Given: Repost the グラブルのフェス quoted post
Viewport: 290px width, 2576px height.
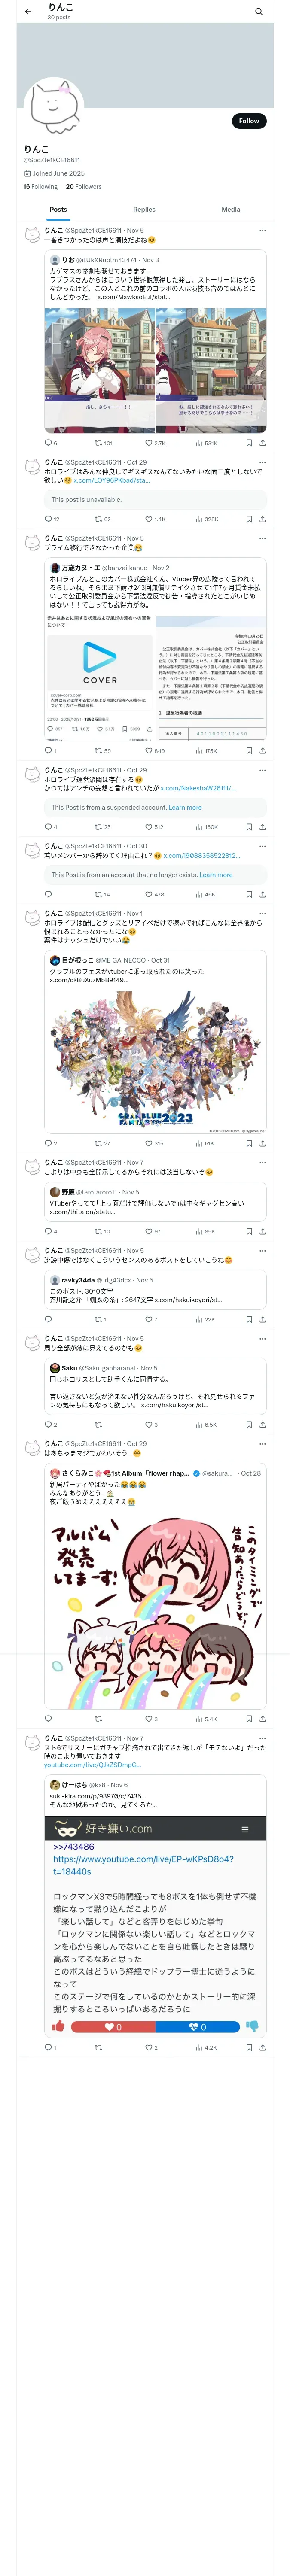Looking at the screenshot, I should (98, 1143).
